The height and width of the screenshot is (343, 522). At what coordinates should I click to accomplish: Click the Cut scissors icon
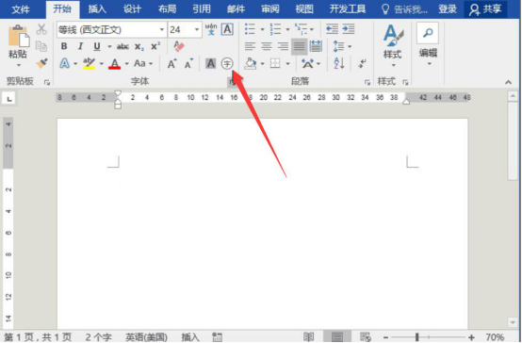point(41,29)
